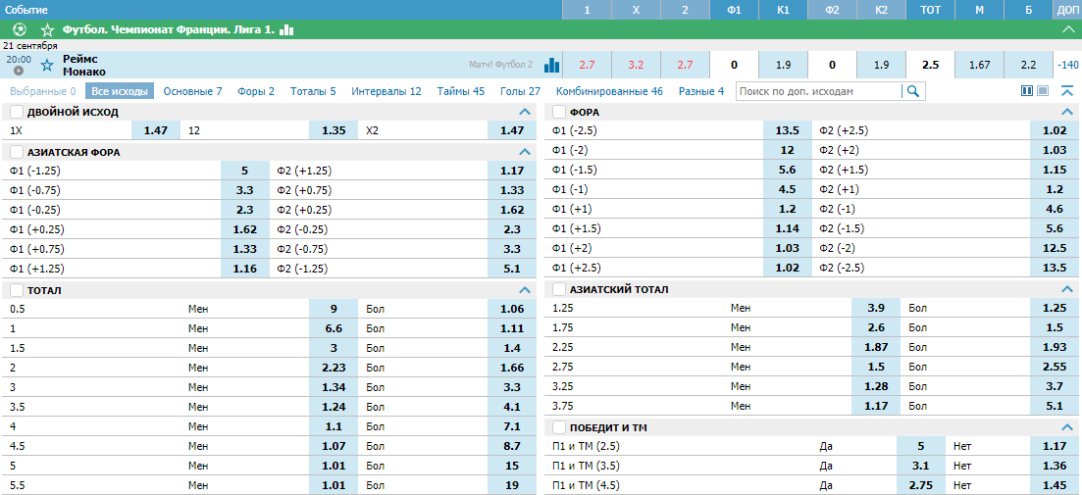Pick double chance 1X at 1.47
Viewport: 1082px width, 495px height.
[156, 129]
